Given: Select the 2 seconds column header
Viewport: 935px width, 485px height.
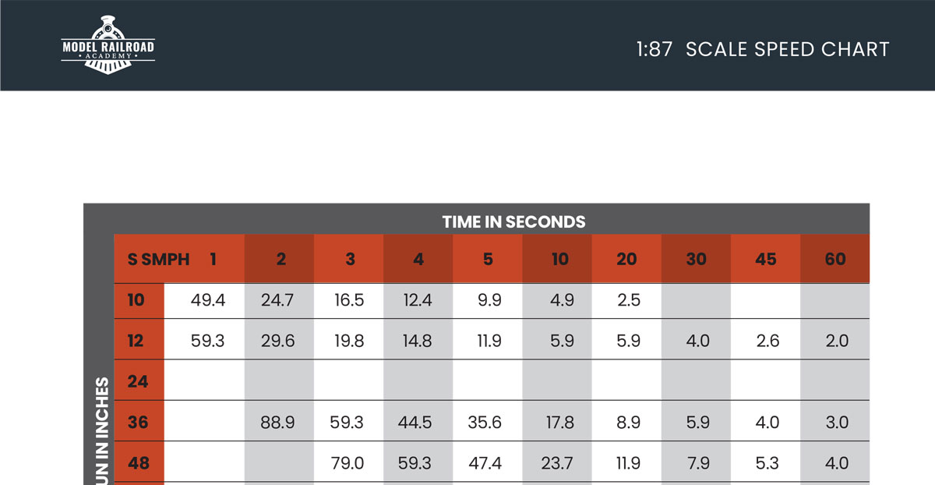Looking at the screenshot, I should pyautogui.click(x=280, y=259).
